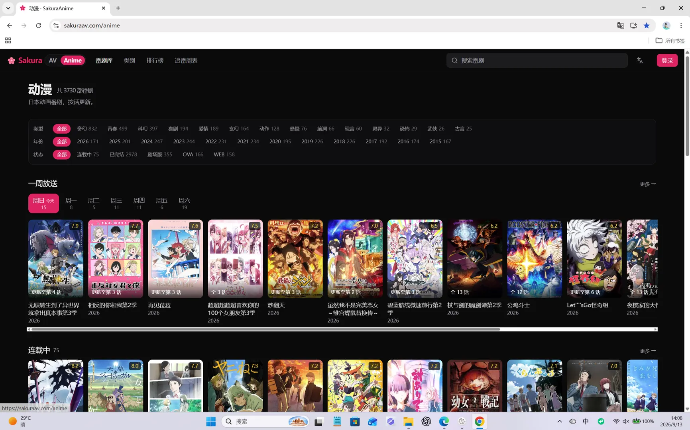The width and height of the screenshot is (690, 430).
Task: Open the 排行榜 navigation menu
Action: tap(155, 61)
